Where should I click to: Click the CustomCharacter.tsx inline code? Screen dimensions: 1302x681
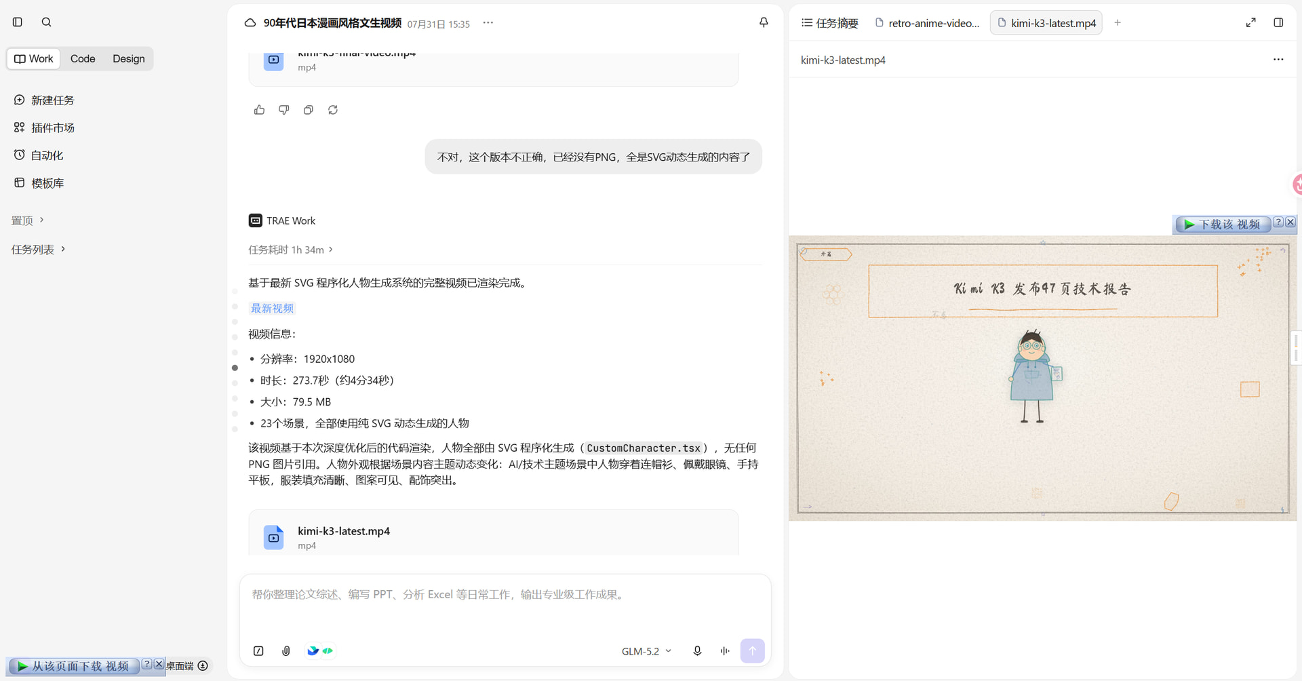click(644, 448)
